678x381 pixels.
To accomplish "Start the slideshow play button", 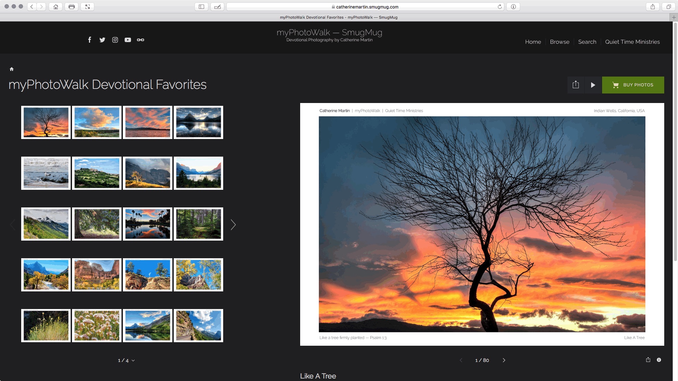I will tap(593, 85).
